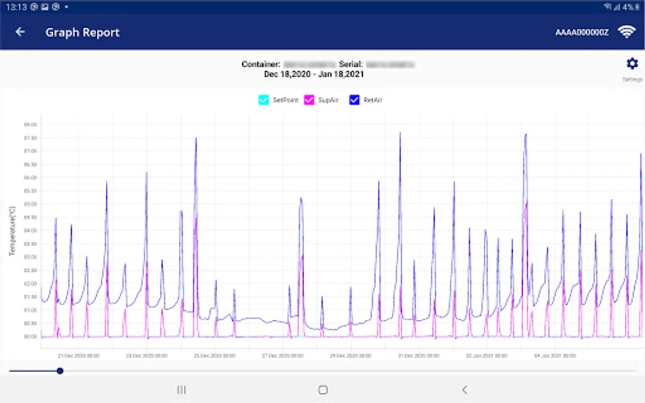
Task: Click the SetPoint legend label
Action: tap(286, 100)
